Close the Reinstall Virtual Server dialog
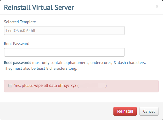Screen dimensions: 163x120 (157, 6)
